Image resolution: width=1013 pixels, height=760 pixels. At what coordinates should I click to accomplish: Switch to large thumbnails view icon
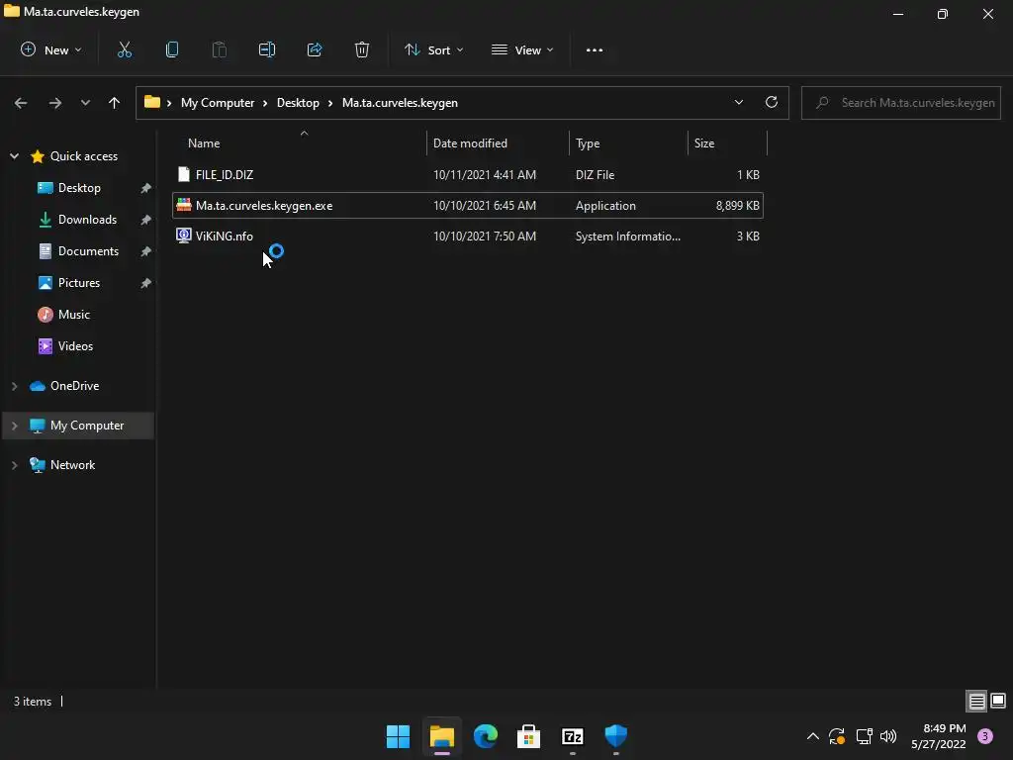coord(998,701)
